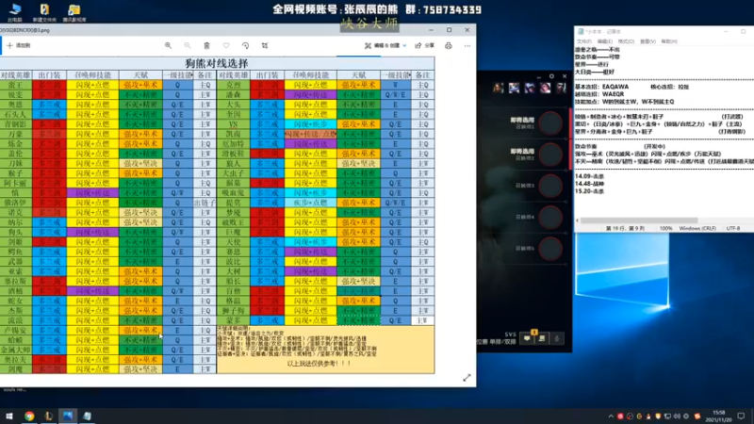Click 召唤师4 pick slot circle
Screen dimensions: 754x424
(550, 218)
